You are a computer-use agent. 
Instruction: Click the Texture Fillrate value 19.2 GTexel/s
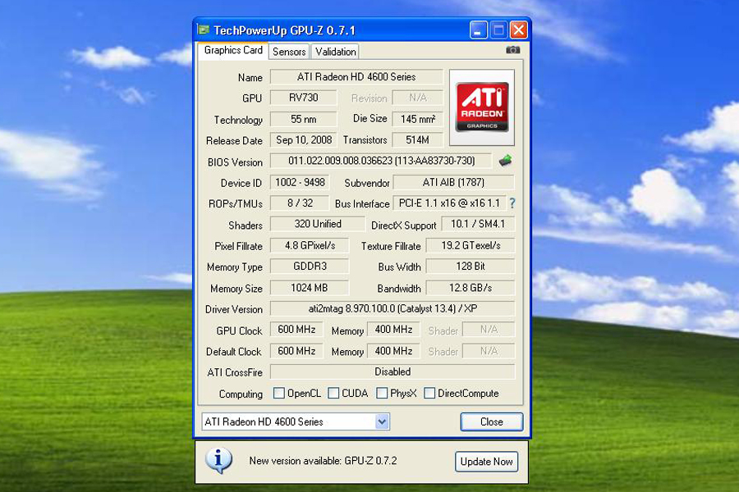[x=470, y=245]
